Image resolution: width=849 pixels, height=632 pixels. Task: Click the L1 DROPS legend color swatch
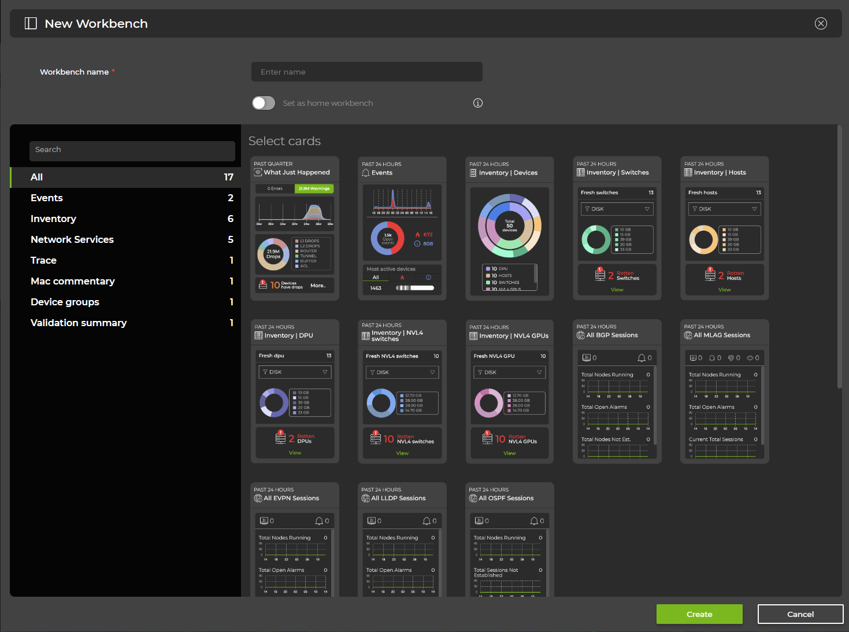(x=296, y=241)
